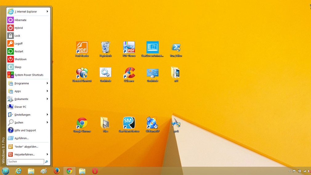Image resolution: width=311 pixels, height=175 pixels.
Task: Select the x64 folder on the desktop
Action: [x=176, y=74]
